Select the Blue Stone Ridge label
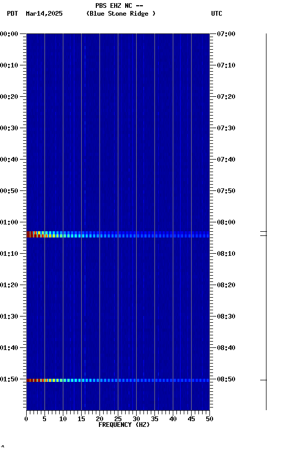The height and width of the screenshot is (452, 289). click(x=121, y=14)
